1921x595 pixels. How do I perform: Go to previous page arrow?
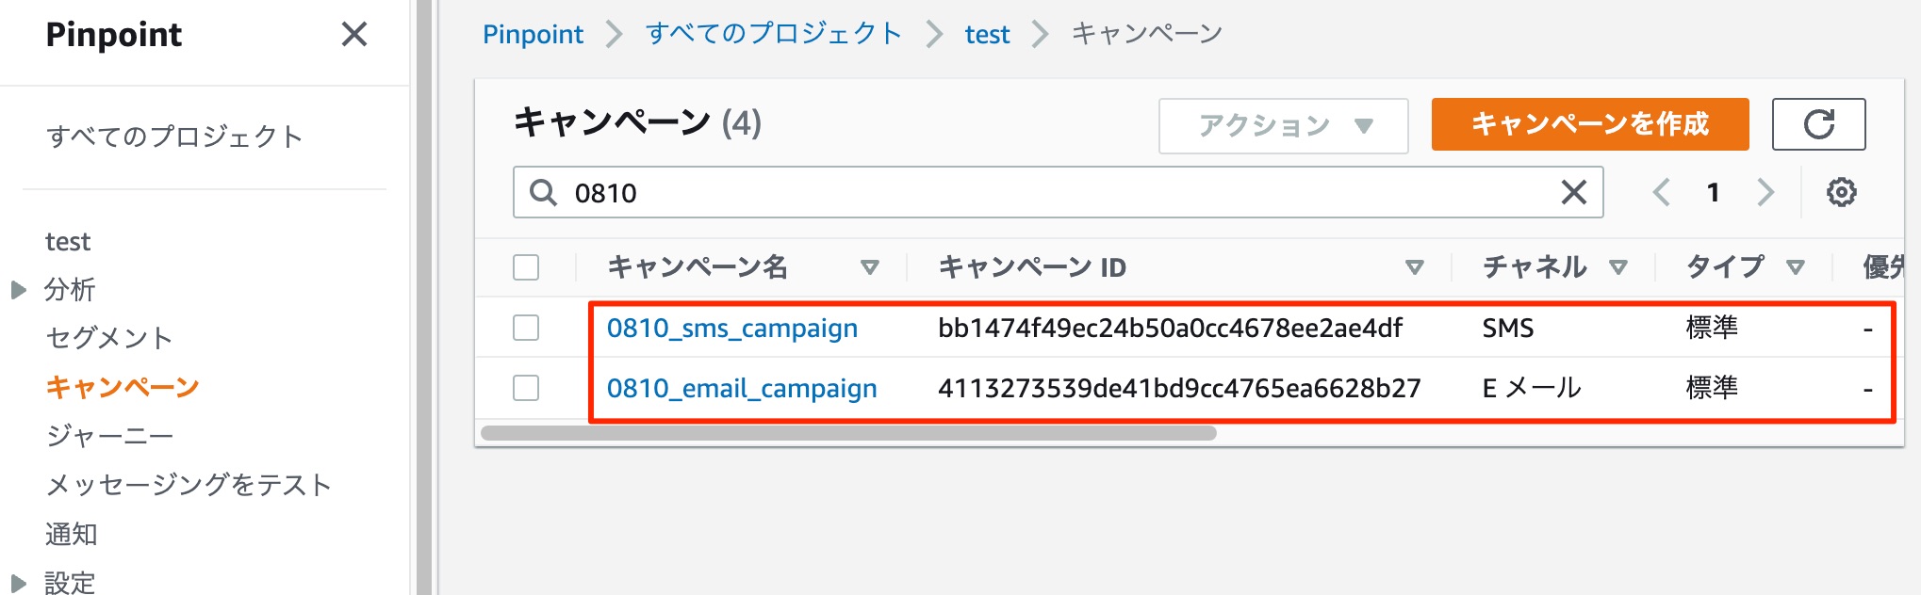coord(1662,192)
